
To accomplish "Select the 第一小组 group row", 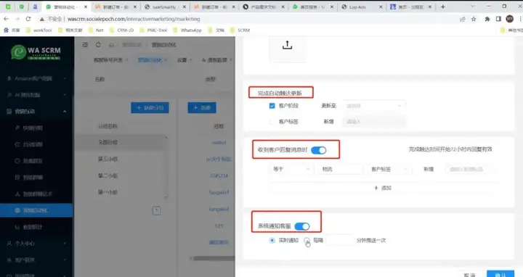I will click(122, 192).
